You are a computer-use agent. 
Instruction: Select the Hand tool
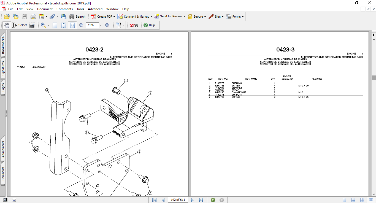(7, 25)
